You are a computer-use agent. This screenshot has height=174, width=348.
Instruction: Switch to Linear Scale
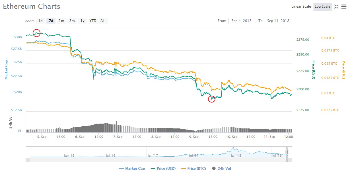coord(301,7)
